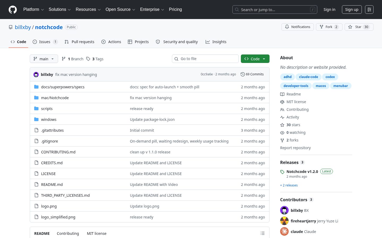Image resolution: width=382 pixels, height=238 pixels.
Task: Click the Notifications bell button
Action: (x=298, y=27)
